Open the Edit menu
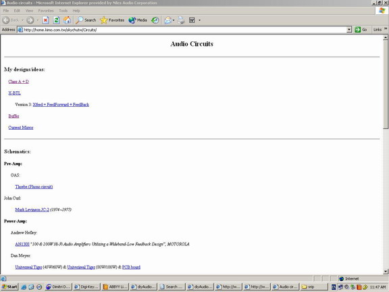This screenshot has width=389, height=292. tap(17, 11)
